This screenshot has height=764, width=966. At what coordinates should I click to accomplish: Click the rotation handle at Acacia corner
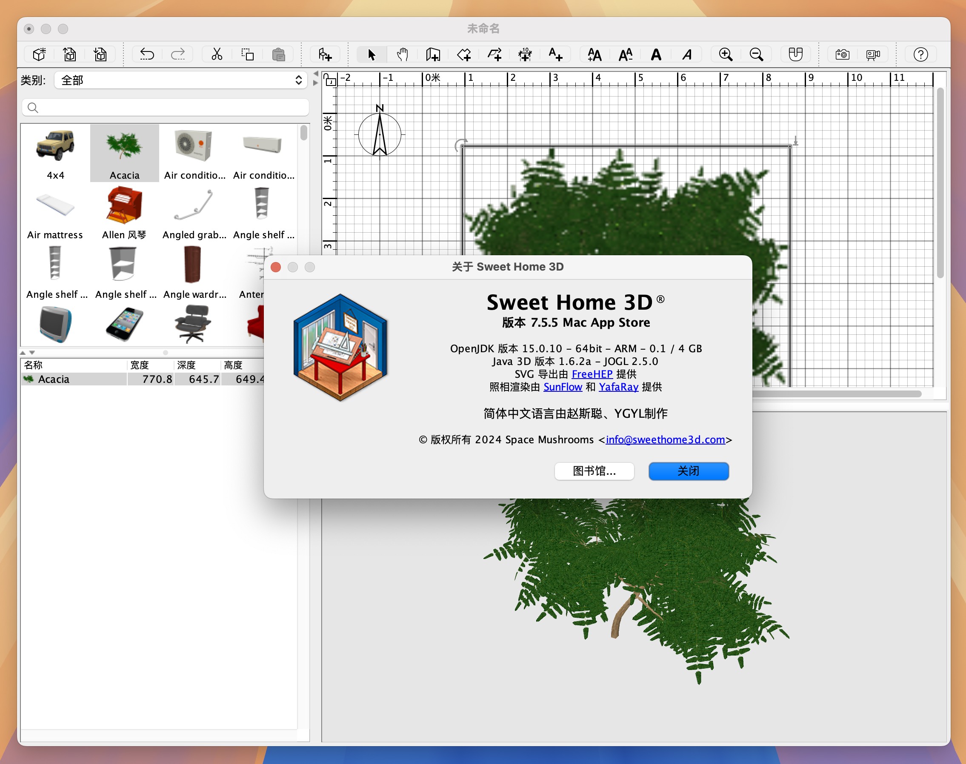(x=460, y=145)
